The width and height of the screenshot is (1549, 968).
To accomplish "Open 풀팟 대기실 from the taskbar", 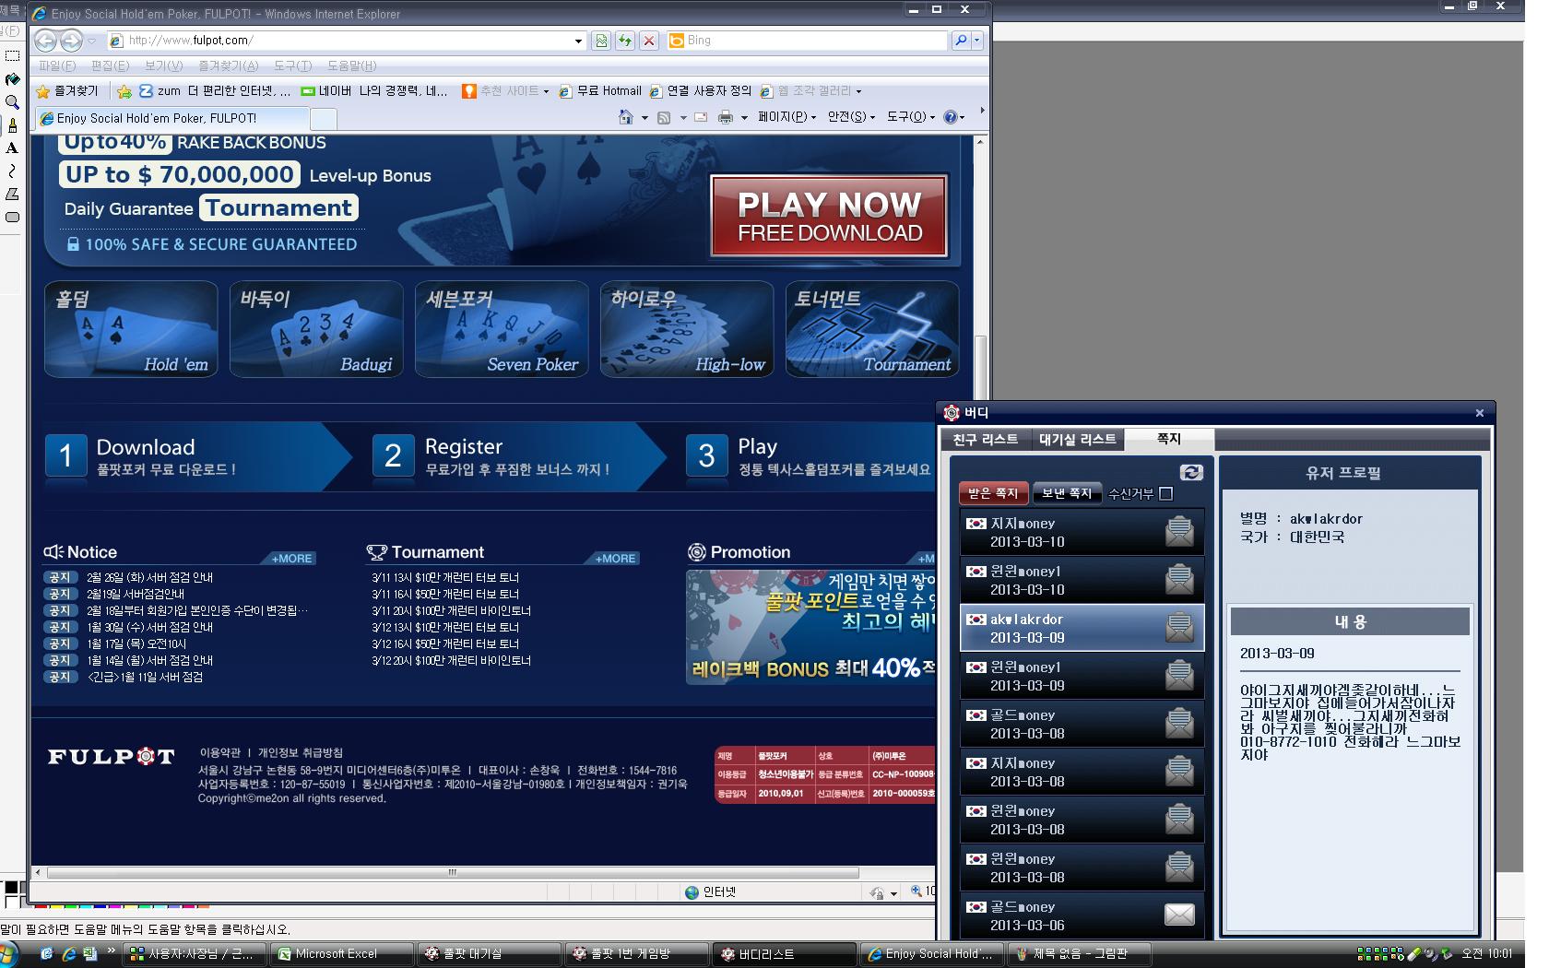I will pyautogui.click(x=489, y=954).
